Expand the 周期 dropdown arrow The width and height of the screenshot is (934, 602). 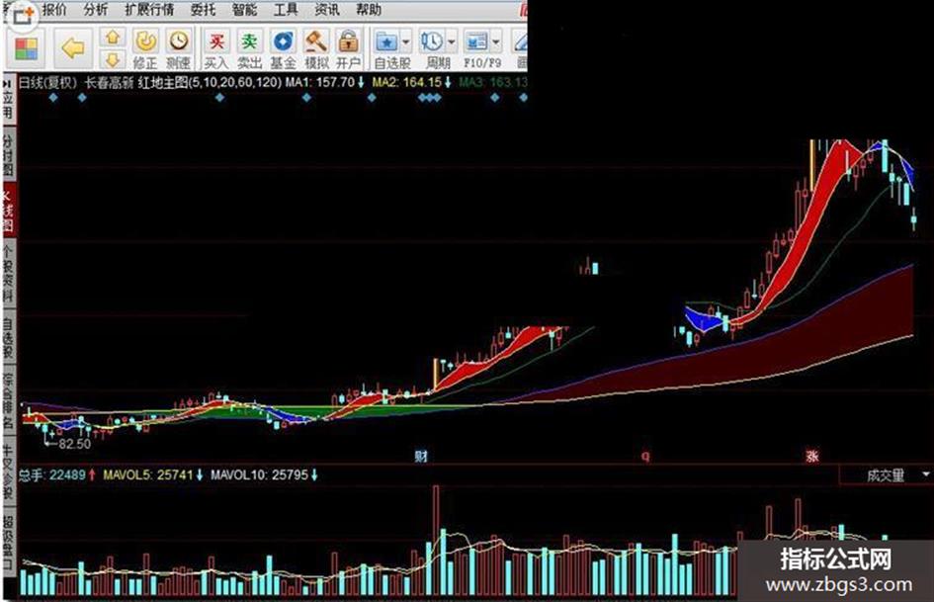(x=451, y=43)
